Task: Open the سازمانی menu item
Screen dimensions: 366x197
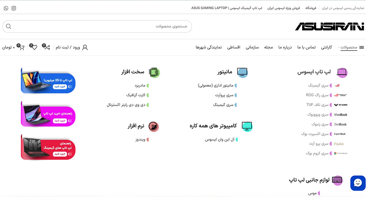Action: (x=252, y=48)
